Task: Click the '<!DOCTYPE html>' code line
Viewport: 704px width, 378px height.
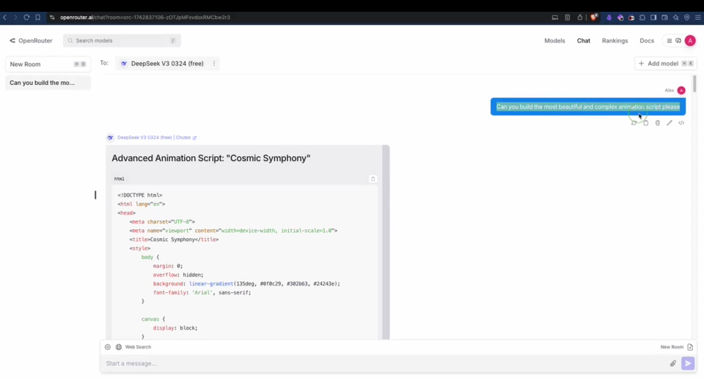Action: pyautogui.click(x=139, y=196)
